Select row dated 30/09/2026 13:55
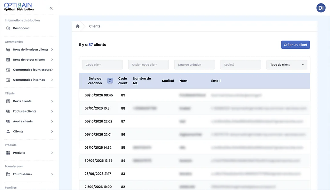 pyautogui.click(x=194, y=161)
